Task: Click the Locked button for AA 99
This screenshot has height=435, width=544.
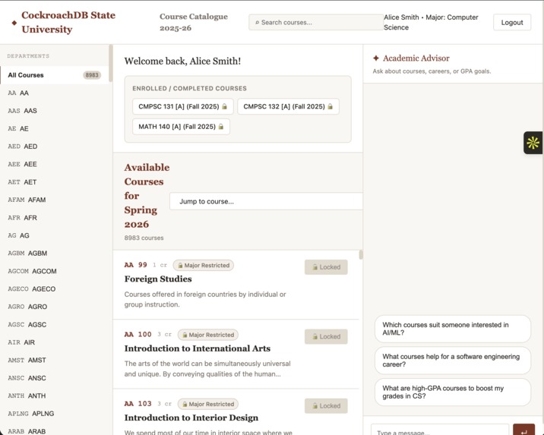Action: [326, 267]
